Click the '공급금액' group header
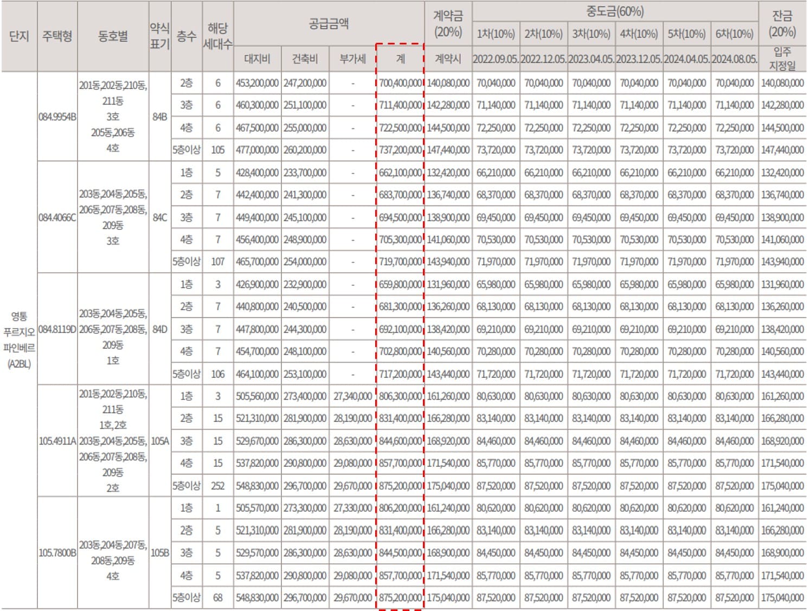 (329, 23)
